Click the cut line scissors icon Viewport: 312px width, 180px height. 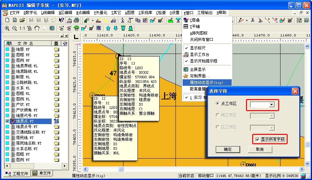[253, 20]
